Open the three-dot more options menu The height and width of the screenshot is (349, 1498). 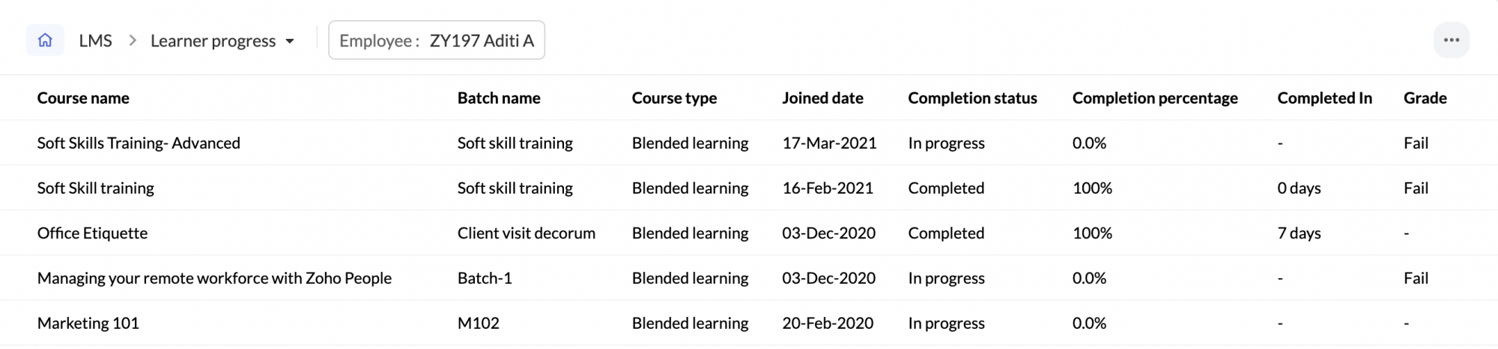[x=1451, y=40]
